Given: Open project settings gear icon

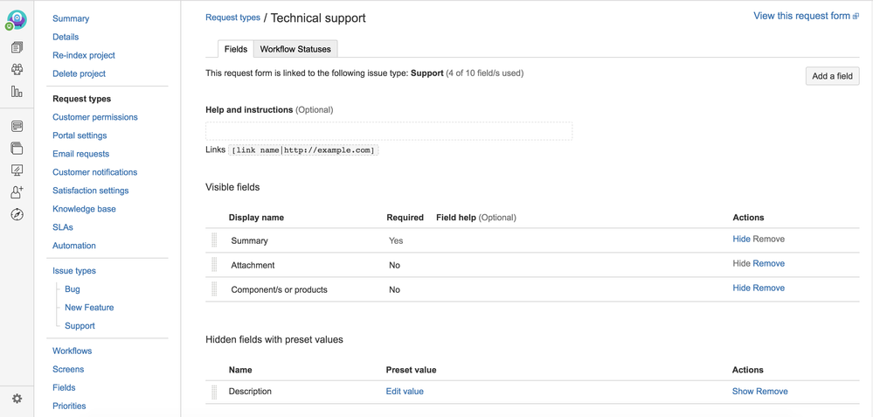Looking at the screenshot, I should 17,399.
